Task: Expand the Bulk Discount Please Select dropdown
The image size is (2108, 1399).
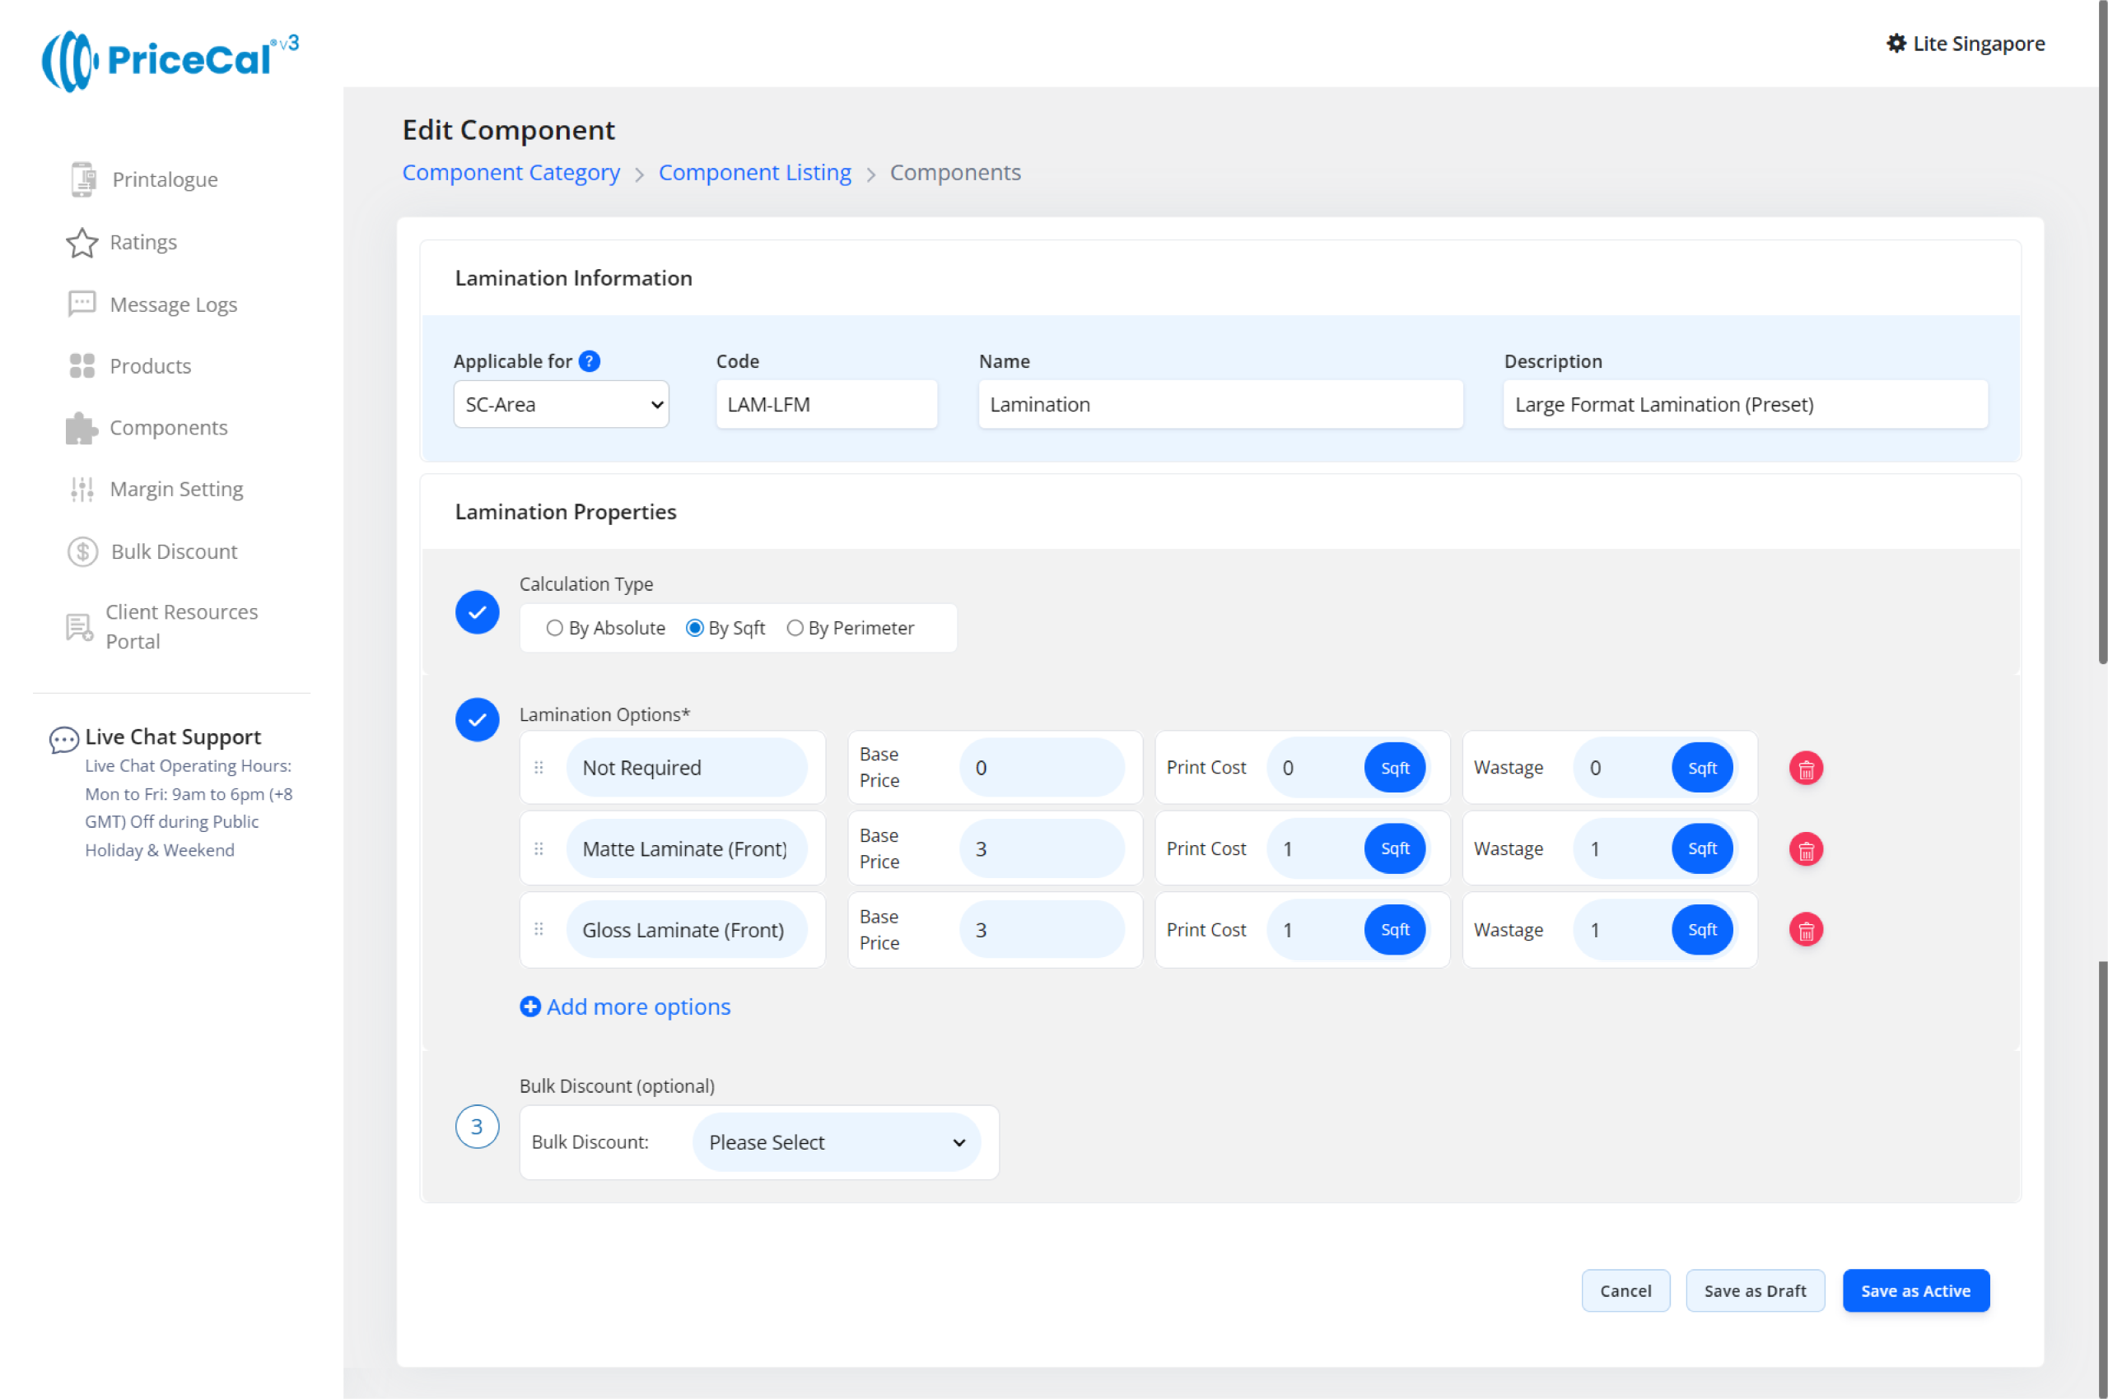Action: coord(836,1142)
